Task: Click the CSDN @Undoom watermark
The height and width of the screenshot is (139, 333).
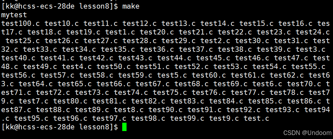Action: click(307, 133)
